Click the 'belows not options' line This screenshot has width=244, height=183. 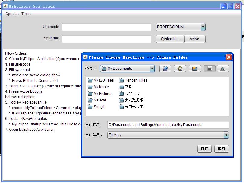tap(21, 97)
